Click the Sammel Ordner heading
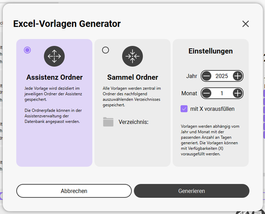265x214 pixels. [x=133, y=77]
